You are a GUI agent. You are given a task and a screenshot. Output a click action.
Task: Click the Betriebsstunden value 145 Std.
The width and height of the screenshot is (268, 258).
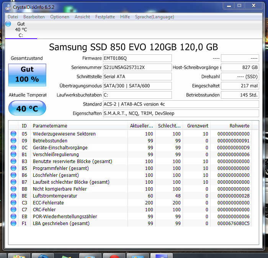(240, 95)
